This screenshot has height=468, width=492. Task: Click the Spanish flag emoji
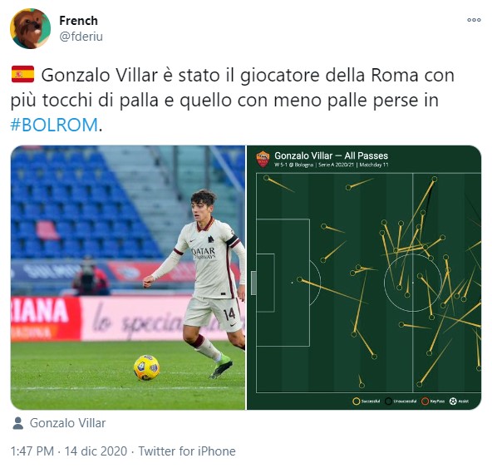point(22,74)
